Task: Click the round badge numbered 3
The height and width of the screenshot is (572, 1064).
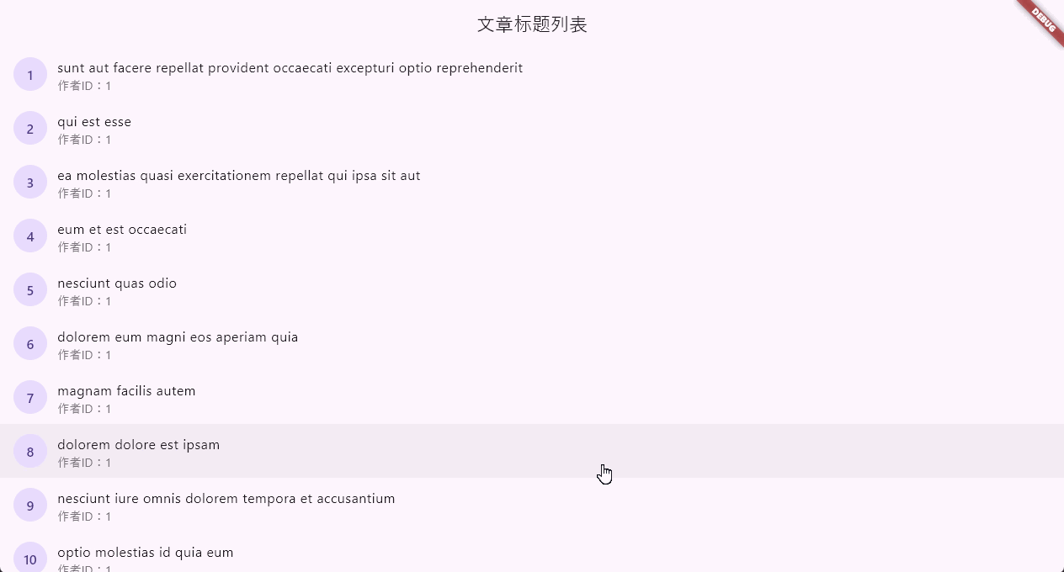Action: tap(30, 183)
